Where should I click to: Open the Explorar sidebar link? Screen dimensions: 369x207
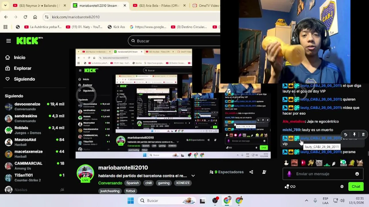23,68
